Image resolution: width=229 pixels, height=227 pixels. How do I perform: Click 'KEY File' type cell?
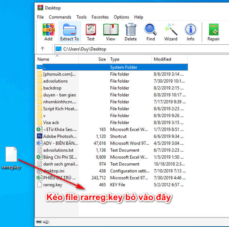tap(118, 185)
